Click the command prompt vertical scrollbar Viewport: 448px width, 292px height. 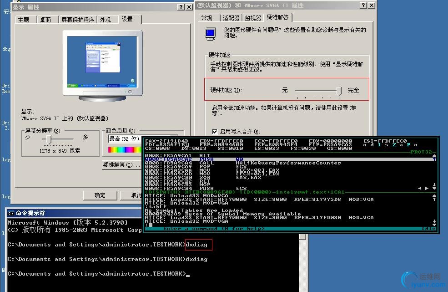click(x=302, y=263)
